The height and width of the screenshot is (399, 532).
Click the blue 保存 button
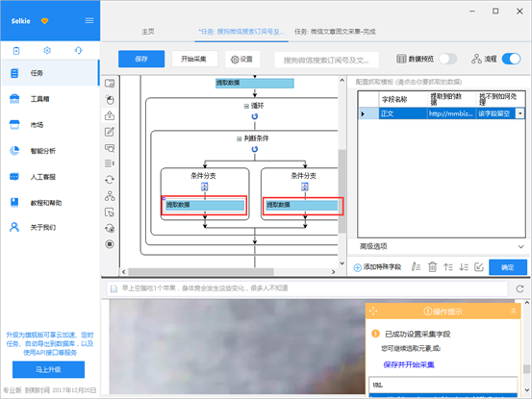141,59
